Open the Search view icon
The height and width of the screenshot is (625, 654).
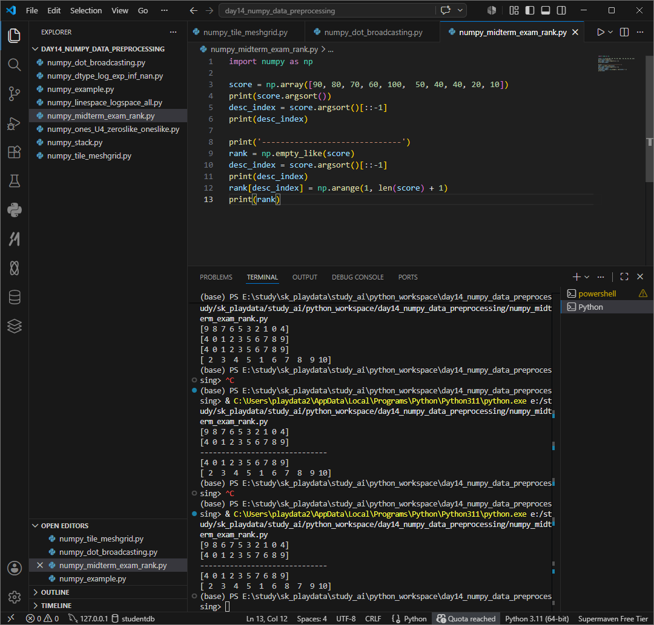tap(14, 65)
